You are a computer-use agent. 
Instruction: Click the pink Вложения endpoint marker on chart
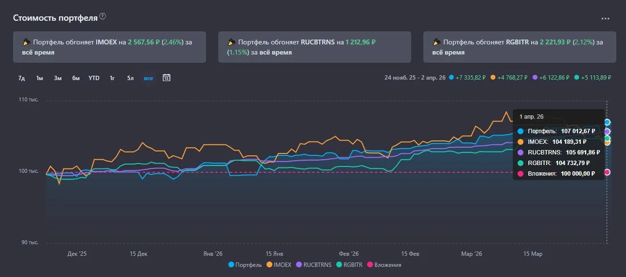(607, 172)
